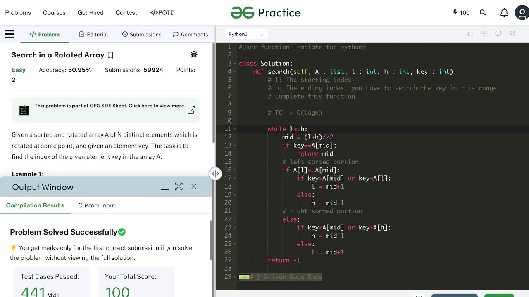The width and height of the screenshot is (529, 297).
Task: Click the GeeksforGeeks Practice logo
Action: (266, 13)
